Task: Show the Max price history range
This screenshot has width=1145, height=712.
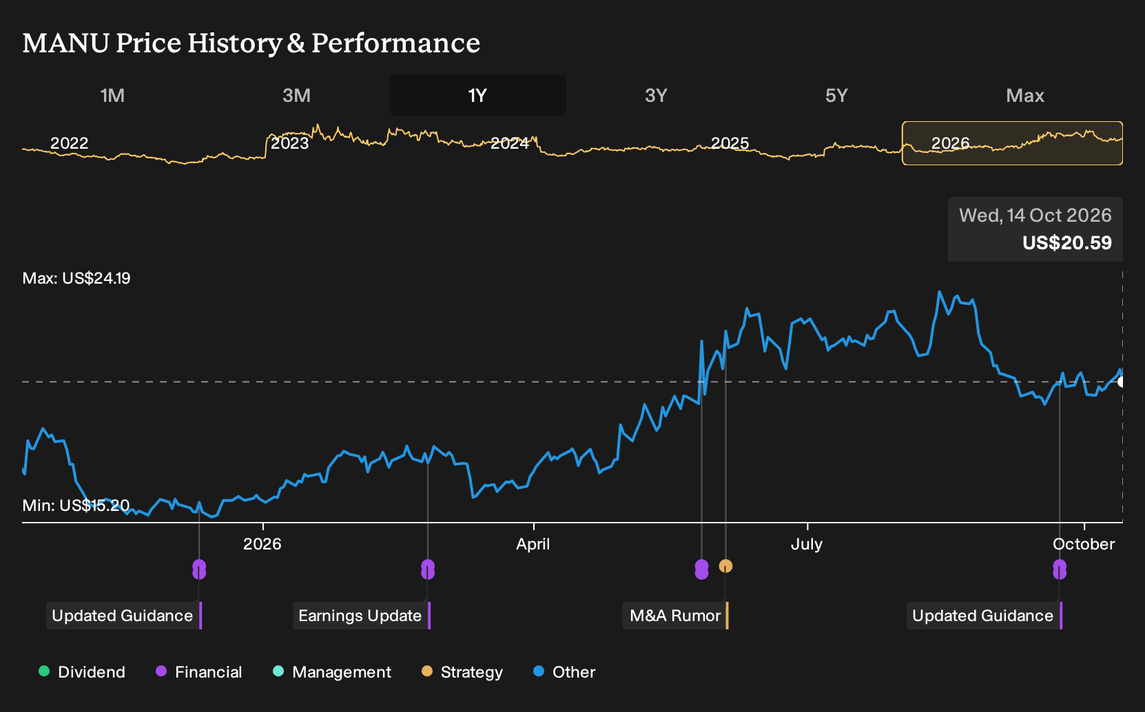Action: coord(1025,95)
